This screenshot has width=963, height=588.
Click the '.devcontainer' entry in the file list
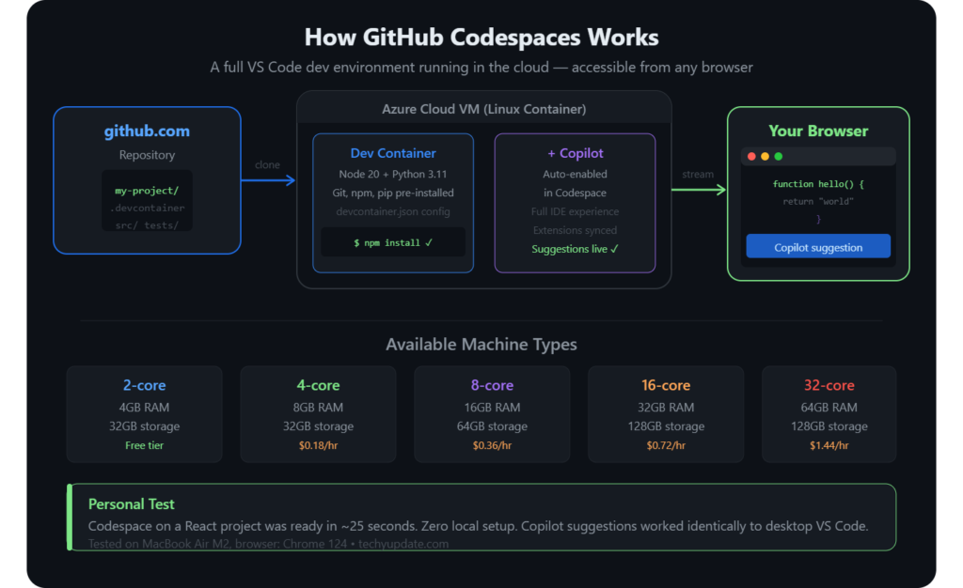pyautogui.click(x=147, y=208)
